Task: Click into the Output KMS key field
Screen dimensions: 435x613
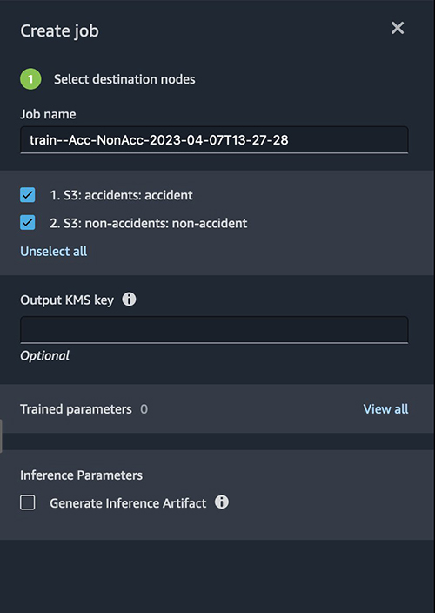Action: point(214,330)
